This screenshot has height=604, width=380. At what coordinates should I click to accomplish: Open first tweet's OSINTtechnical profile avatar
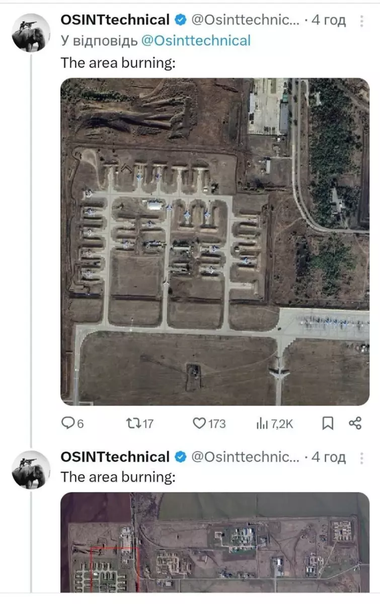31,33
